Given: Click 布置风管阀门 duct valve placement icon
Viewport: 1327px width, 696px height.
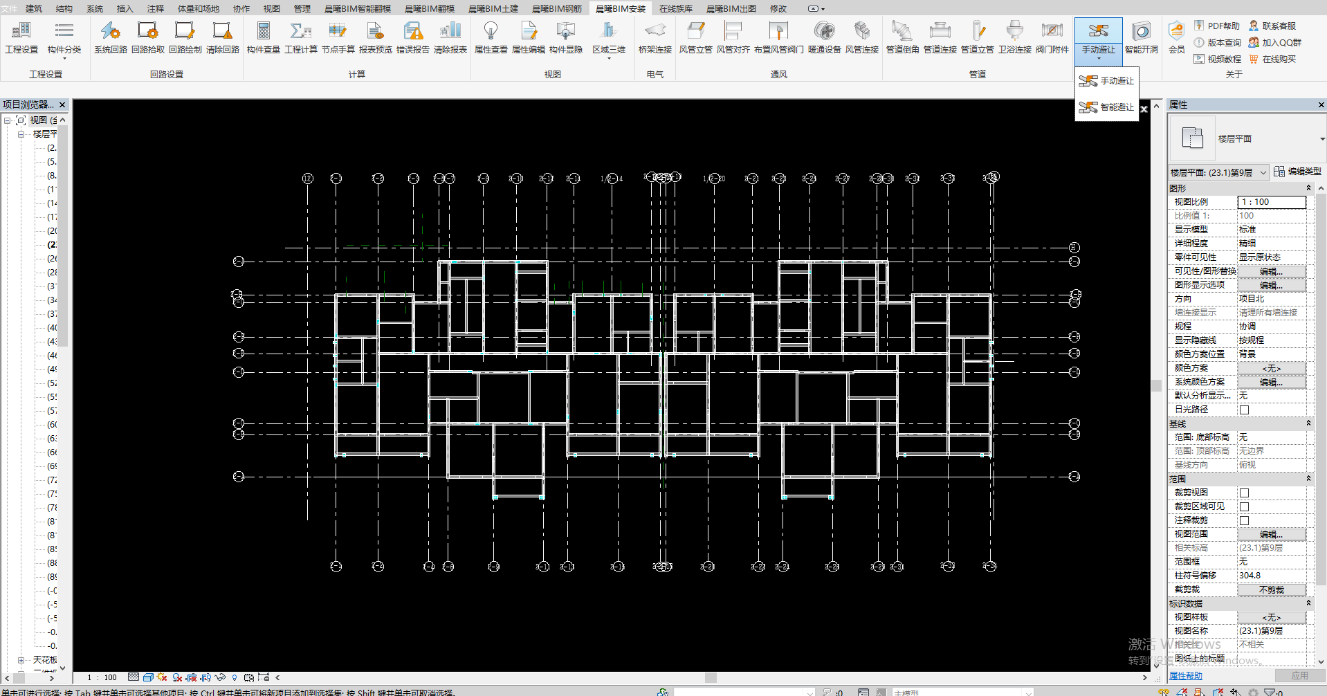Looking at the screenshot, I should [x=779, y=30].
